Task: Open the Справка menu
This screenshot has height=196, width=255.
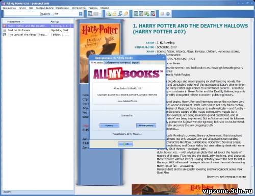Action: click(x=105, y=8)
